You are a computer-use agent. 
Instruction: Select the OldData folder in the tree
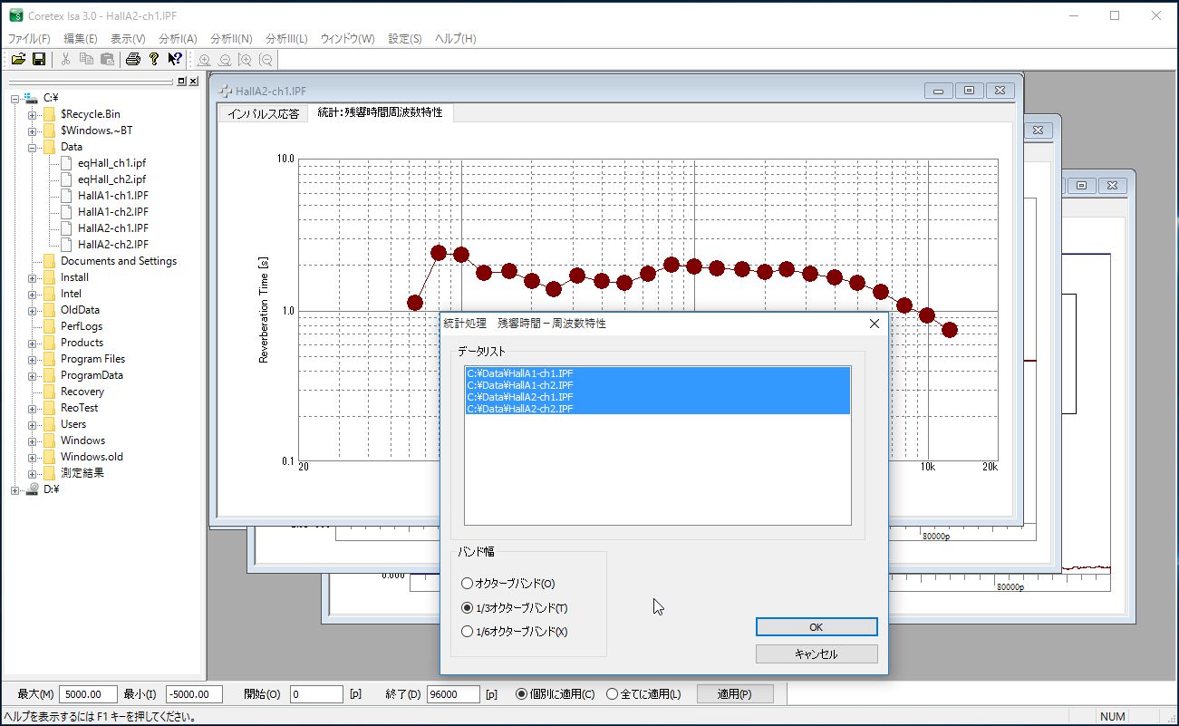tap(80, 310)
